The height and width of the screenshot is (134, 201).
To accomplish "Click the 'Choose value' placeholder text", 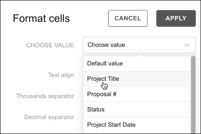I will click(x=106, y=45).
